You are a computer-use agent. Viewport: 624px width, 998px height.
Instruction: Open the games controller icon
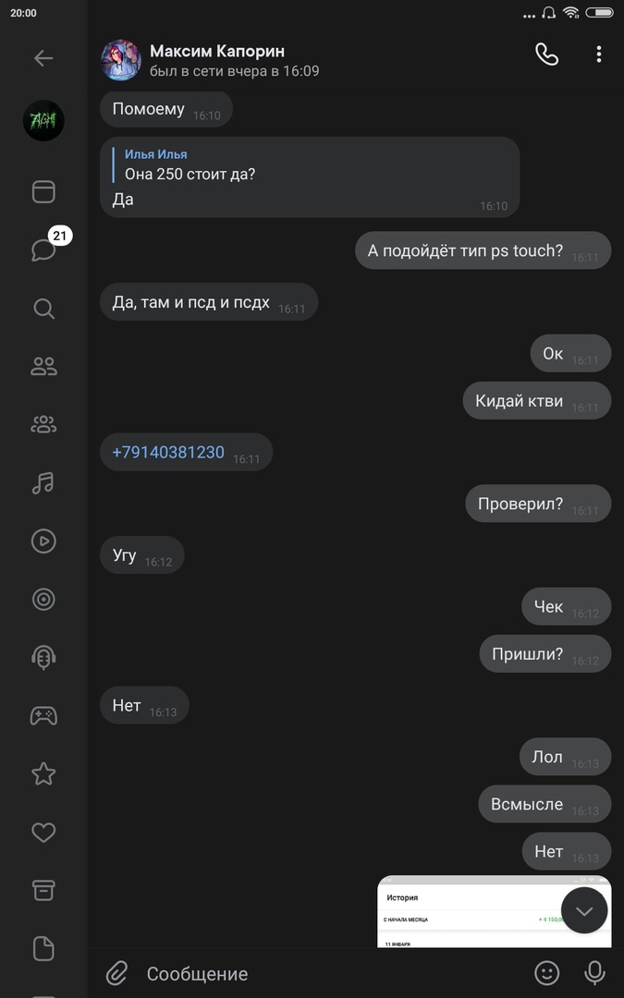[43, 715]
